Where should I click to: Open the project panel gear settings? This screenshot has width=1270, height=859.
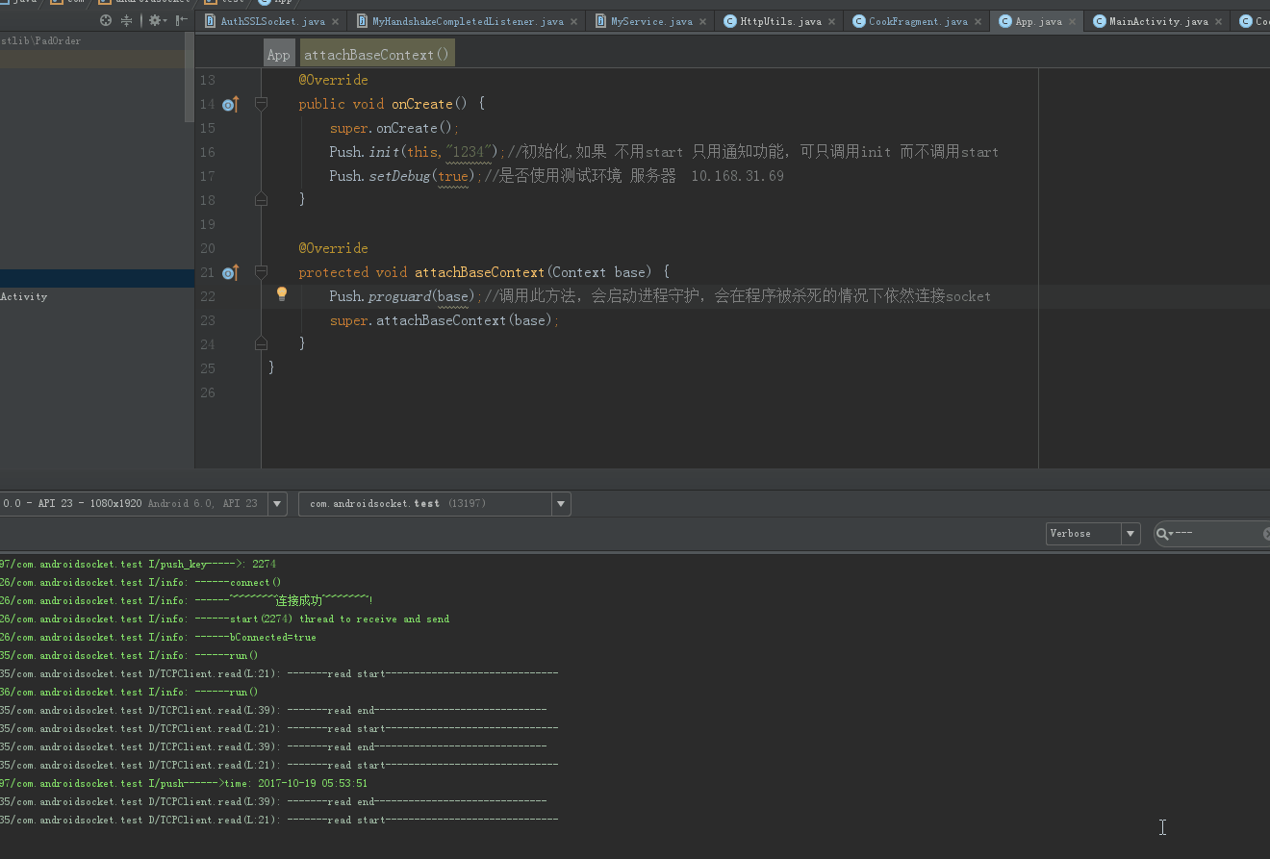coord(154,20)
